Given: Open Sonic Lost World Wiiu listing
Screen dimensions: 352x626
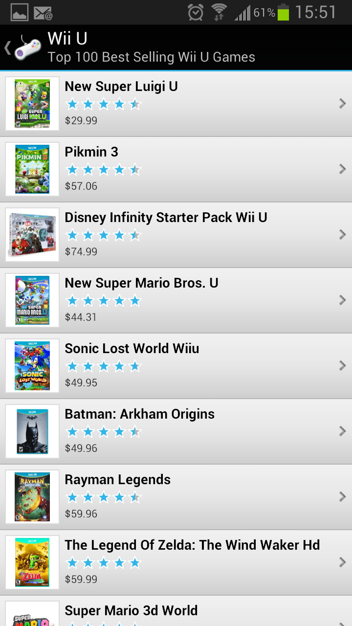Looking at the screenshot, I should click(x=176, y=366).
